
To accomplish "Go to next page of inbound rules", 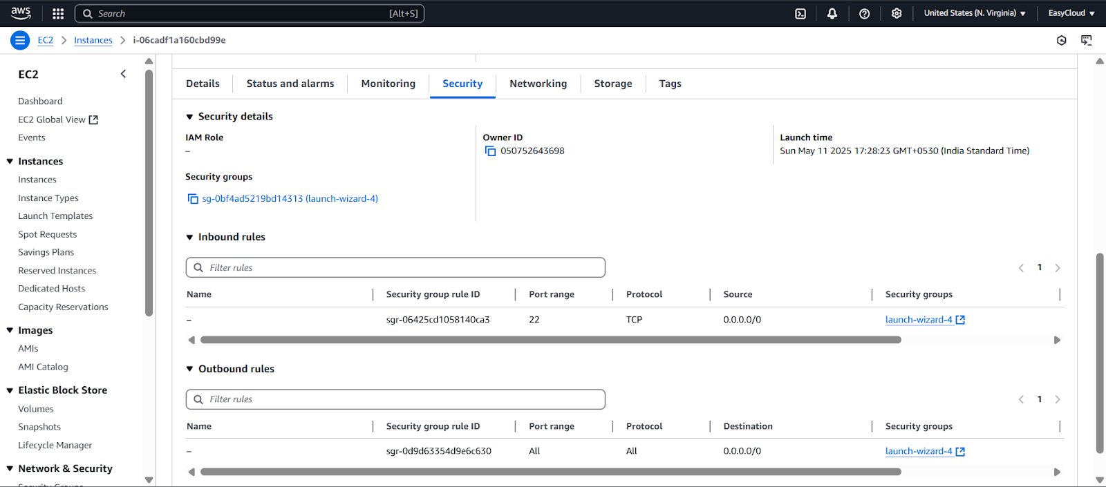I will pos(1058,268).
